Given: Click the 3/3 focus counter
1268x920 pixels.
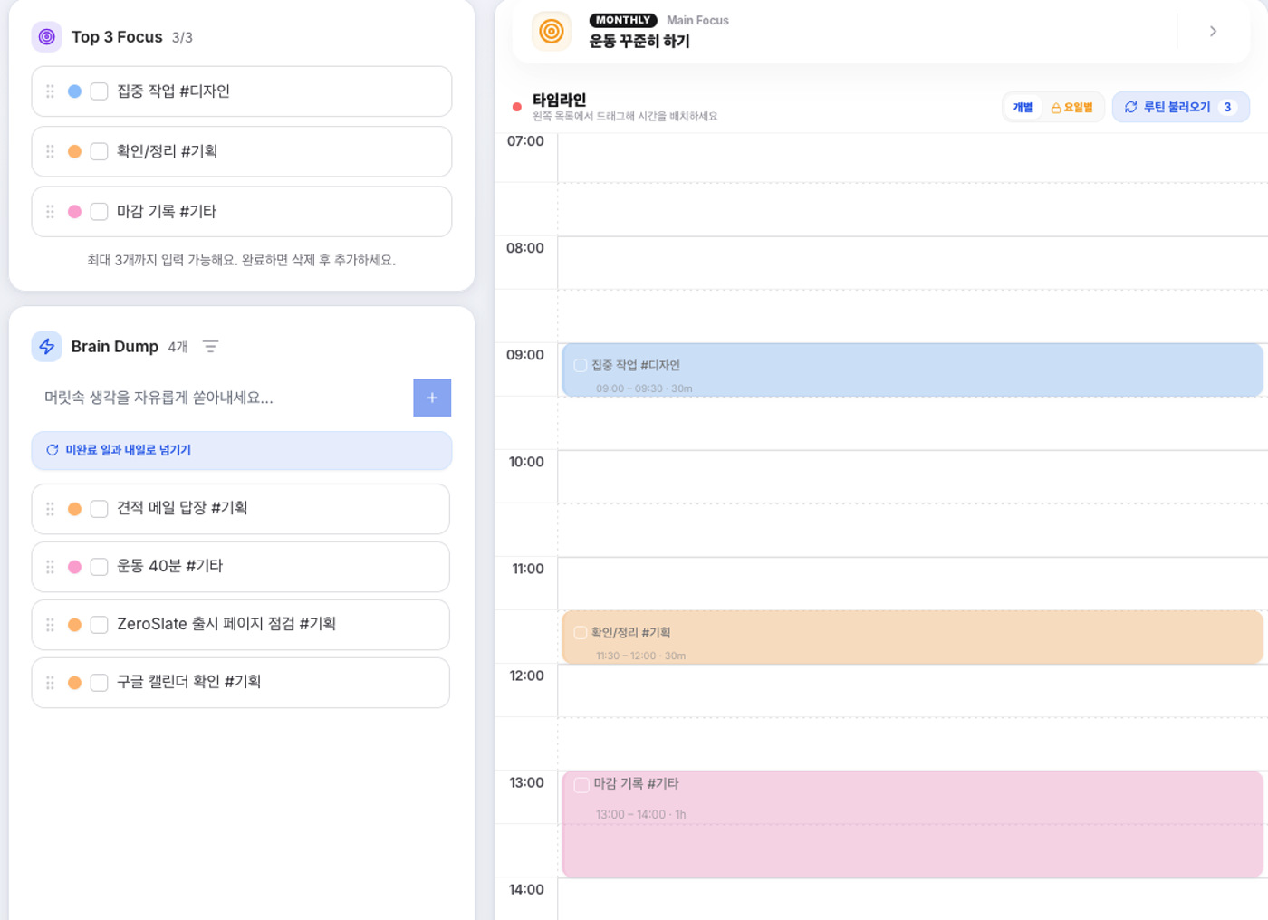Looking at the screenshot, I should tap(182, 38).
